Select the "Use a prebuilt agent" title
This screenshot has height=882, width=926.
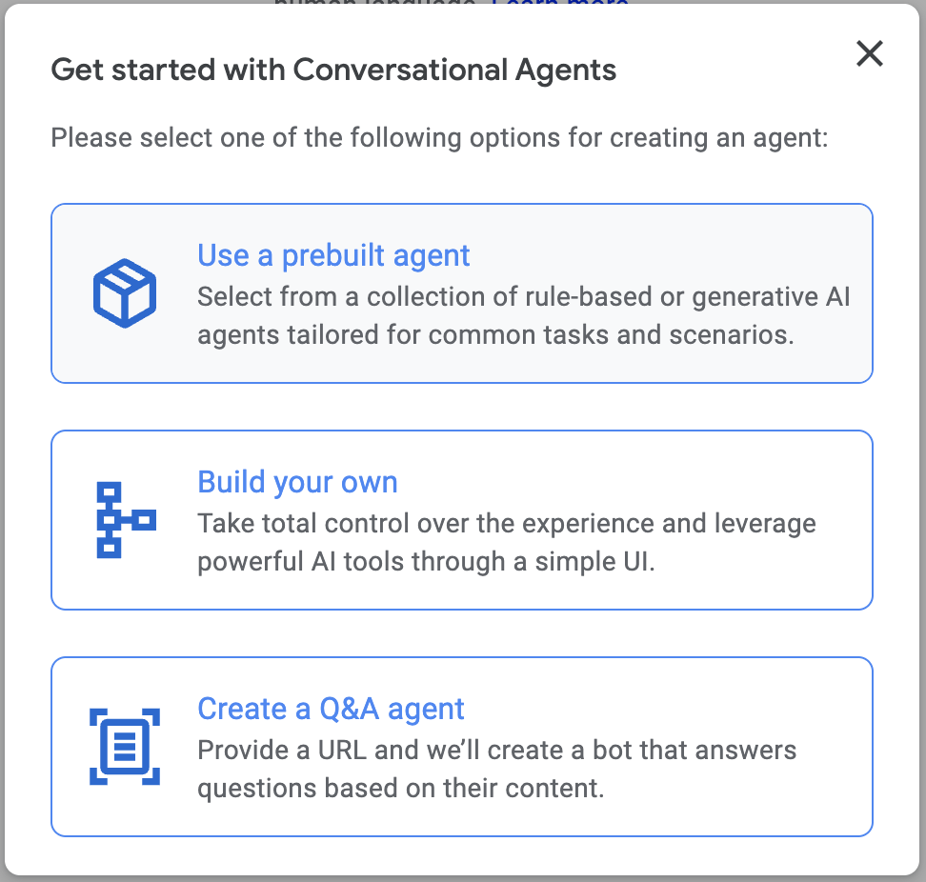click(x=333, y=255)
